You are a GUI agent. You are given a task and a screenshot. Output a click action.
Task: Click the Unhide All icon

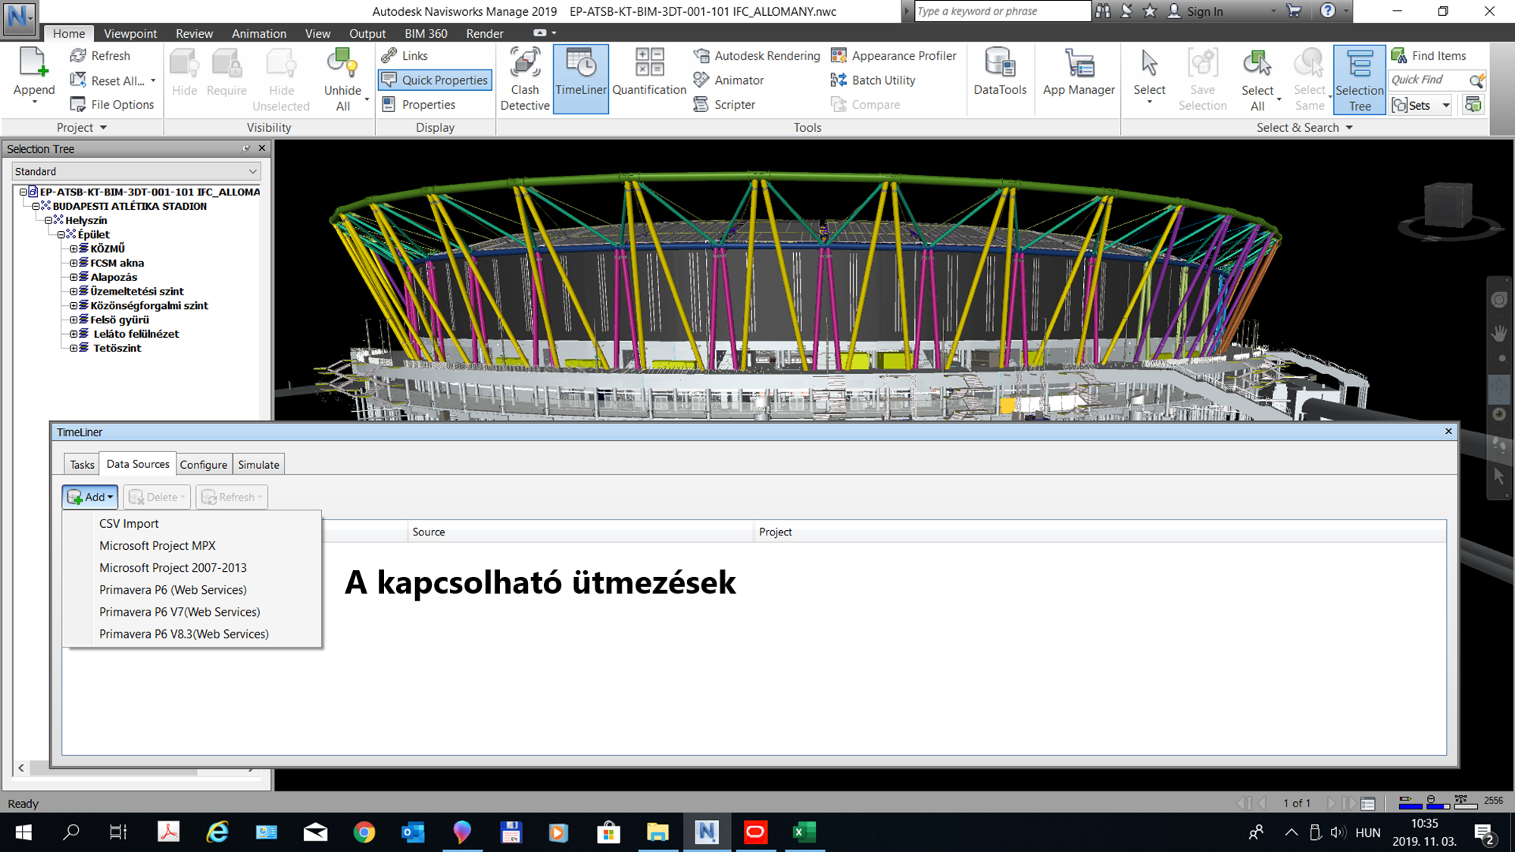point(342,64)
